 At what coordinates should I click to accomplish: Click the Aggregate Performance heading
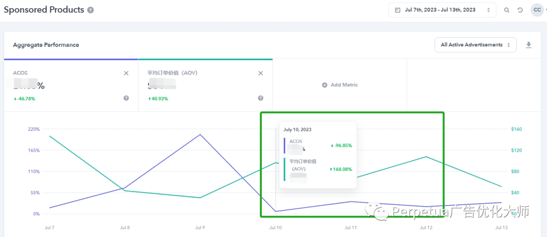coord(46,45)
